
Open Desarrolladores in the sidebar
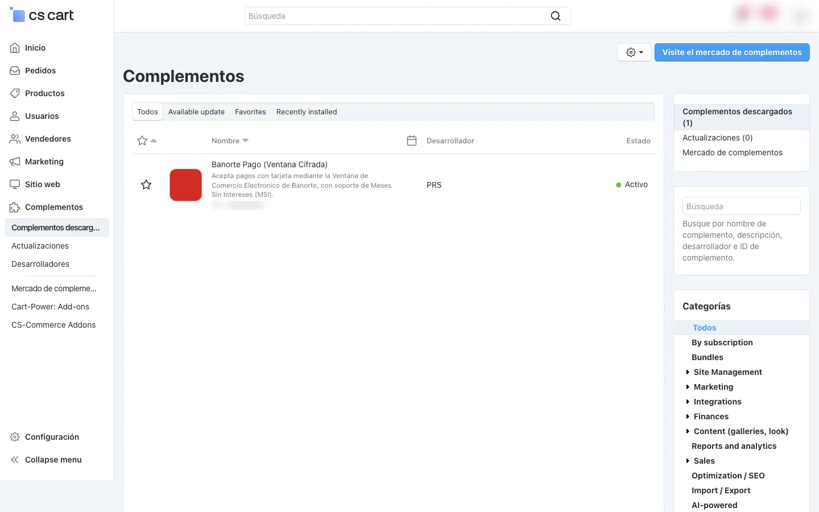[x=40, y=264]
